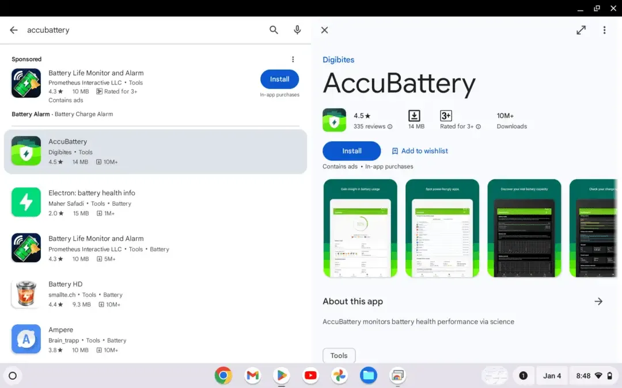Click the 3+ content rating icon
622x388 pixels.
(446, 116)
